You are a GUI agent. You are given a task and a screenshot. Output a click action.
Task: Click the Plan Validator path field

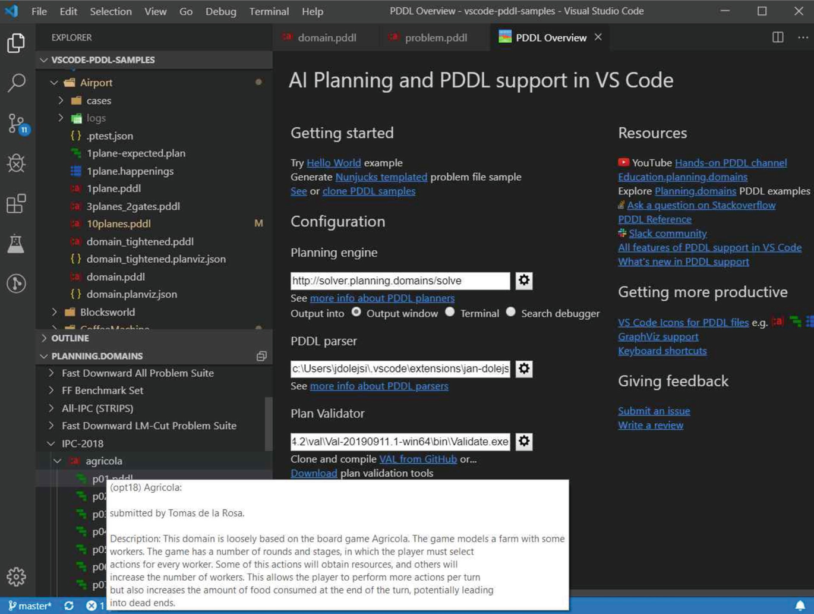click(400, 441)
